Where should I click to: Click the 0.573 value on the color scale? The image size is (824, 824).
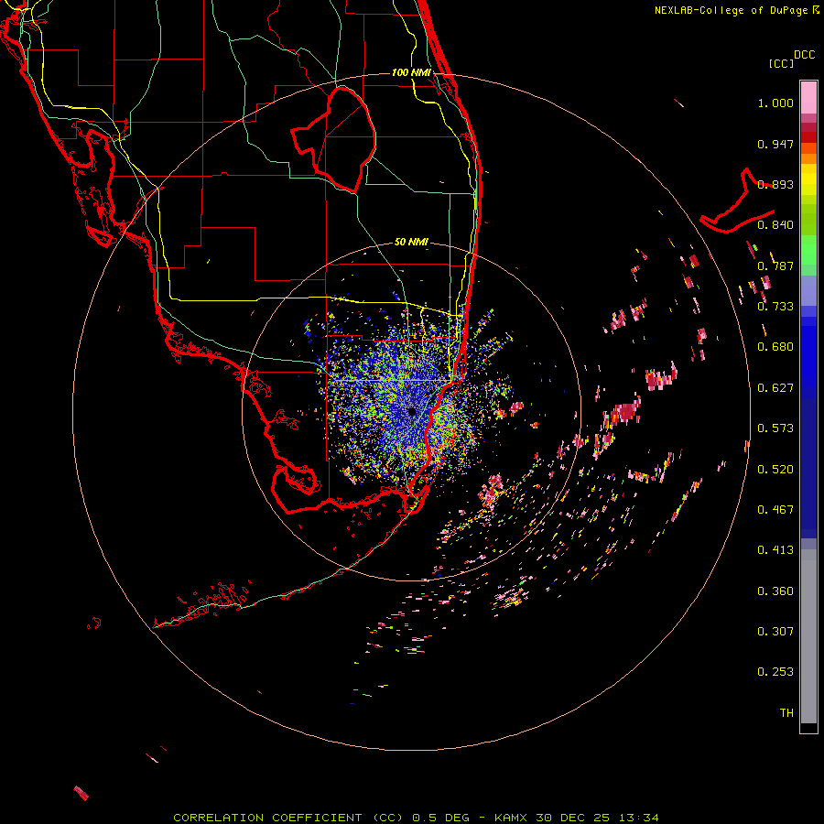tap(775, 428)
